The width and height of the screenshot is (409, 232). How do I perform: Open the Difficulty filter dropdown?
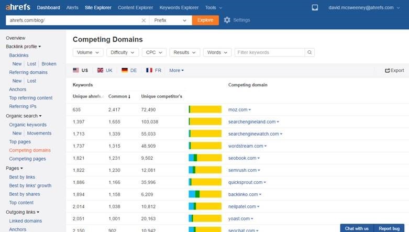[123, 52]
